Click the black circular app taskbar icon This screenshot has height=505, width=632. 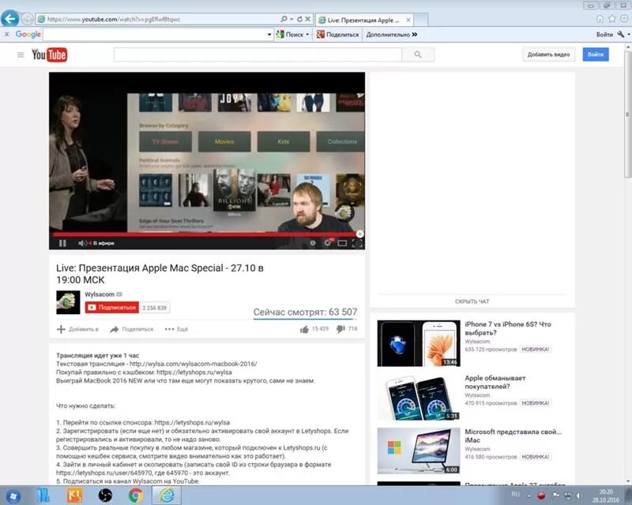(x=105, y=496)
